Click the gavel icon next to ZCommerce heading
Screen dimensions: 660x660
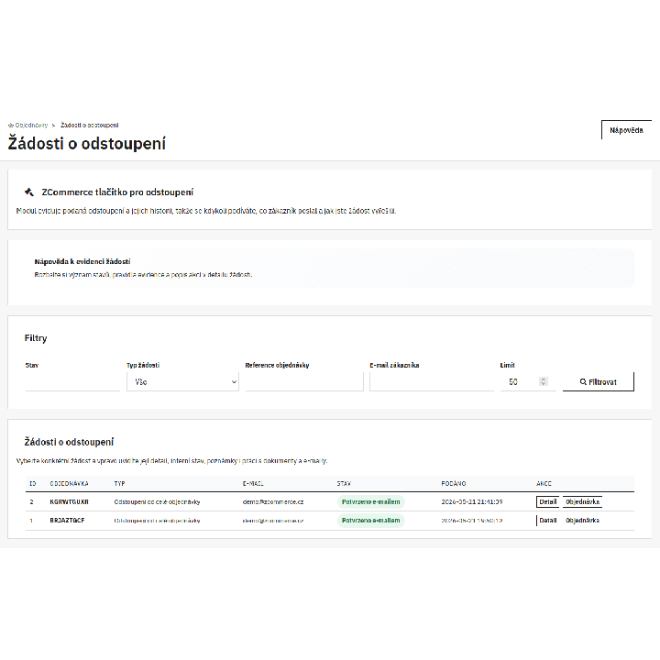(x=29, y=192)
